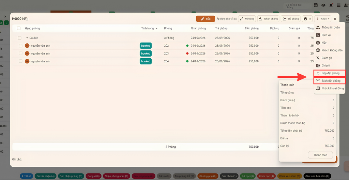Click the Mở rộng button
The width and height of the screenshot is (349, 180).
[247, 19]
